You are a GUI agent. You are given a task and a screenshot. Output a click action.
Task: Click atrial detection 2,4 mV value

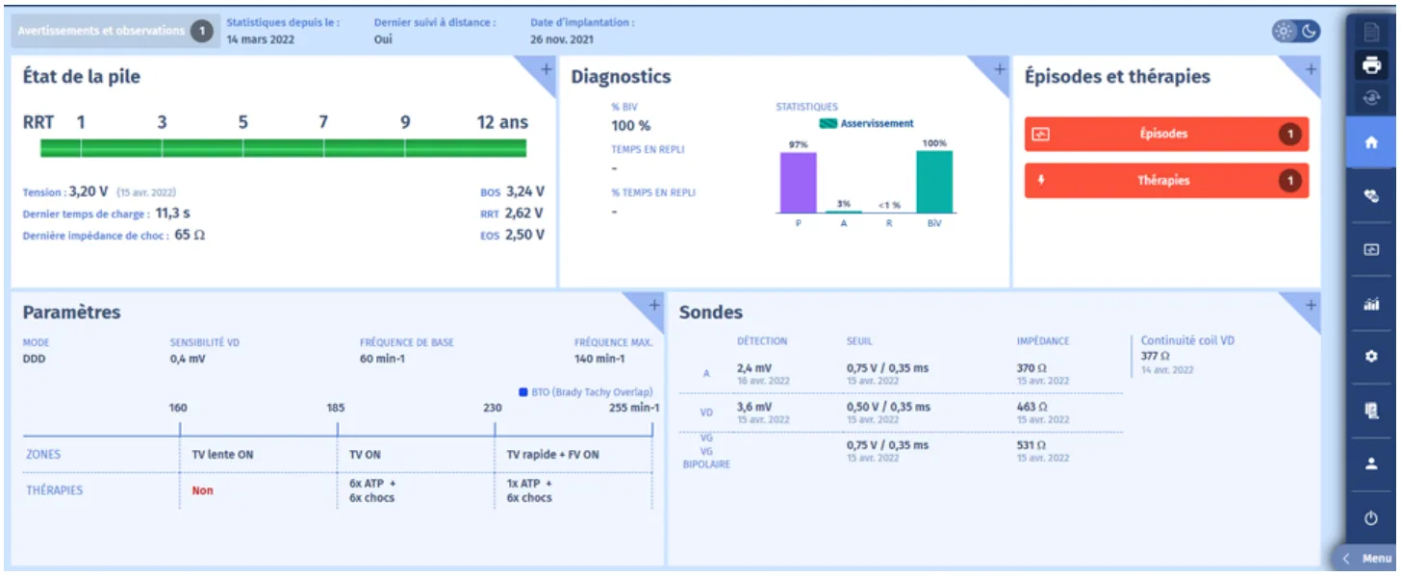(753, 368)
